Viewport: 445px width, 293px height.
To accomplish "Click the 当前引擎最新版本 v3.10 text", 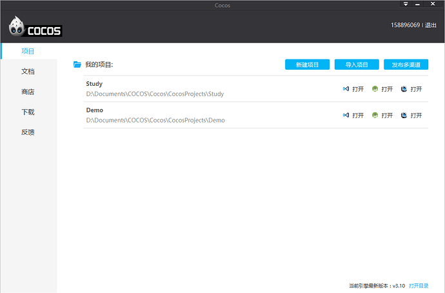I will [x=377, y=286].
